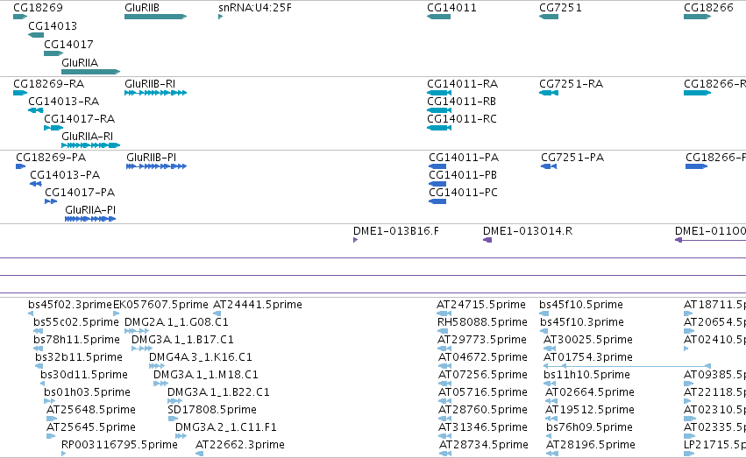
Task: Click the CG18269-RA transcript label
Action: [x=48, y=84]
